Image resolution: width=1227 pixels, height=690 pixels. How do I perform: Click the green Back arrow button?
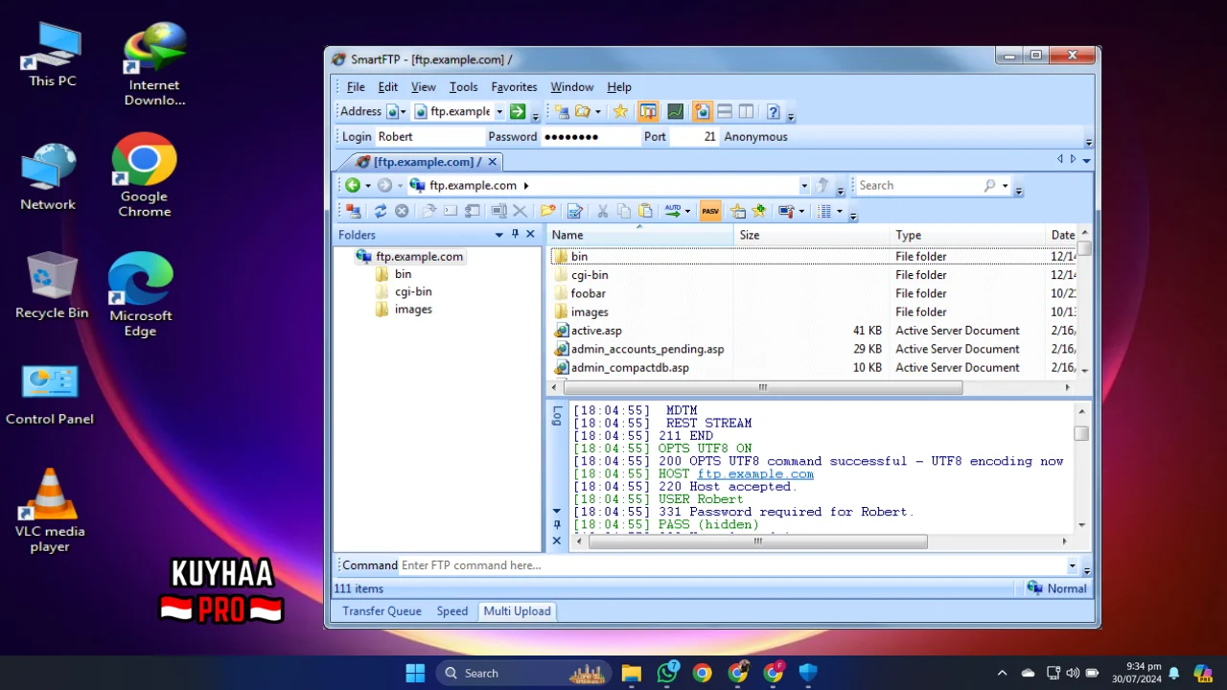(353, 185)
